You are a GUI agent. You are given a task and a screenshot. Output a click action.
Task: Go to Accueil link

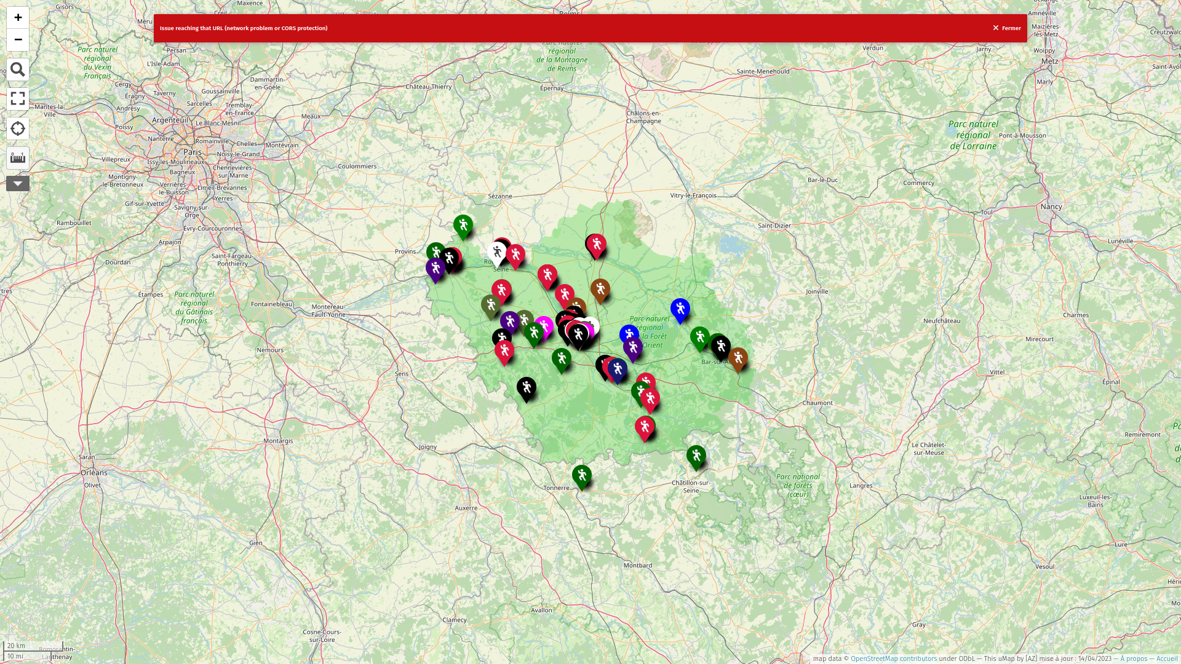(x=1166, y=658)
